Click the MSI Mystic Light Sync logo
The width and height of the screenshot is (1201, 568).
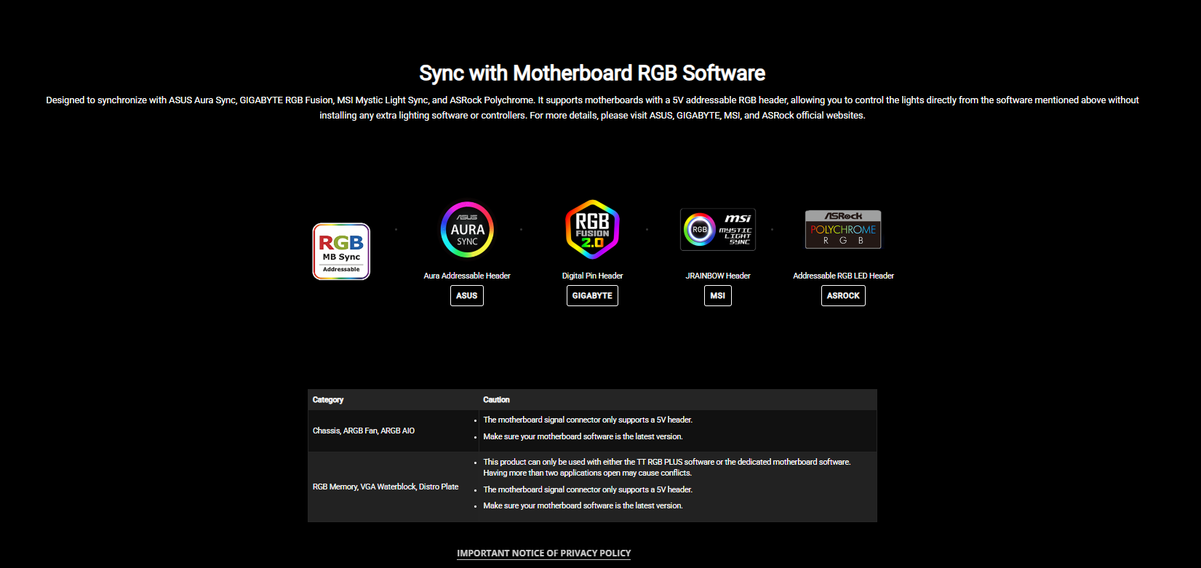pyautogui.click(x=718, y=230)
